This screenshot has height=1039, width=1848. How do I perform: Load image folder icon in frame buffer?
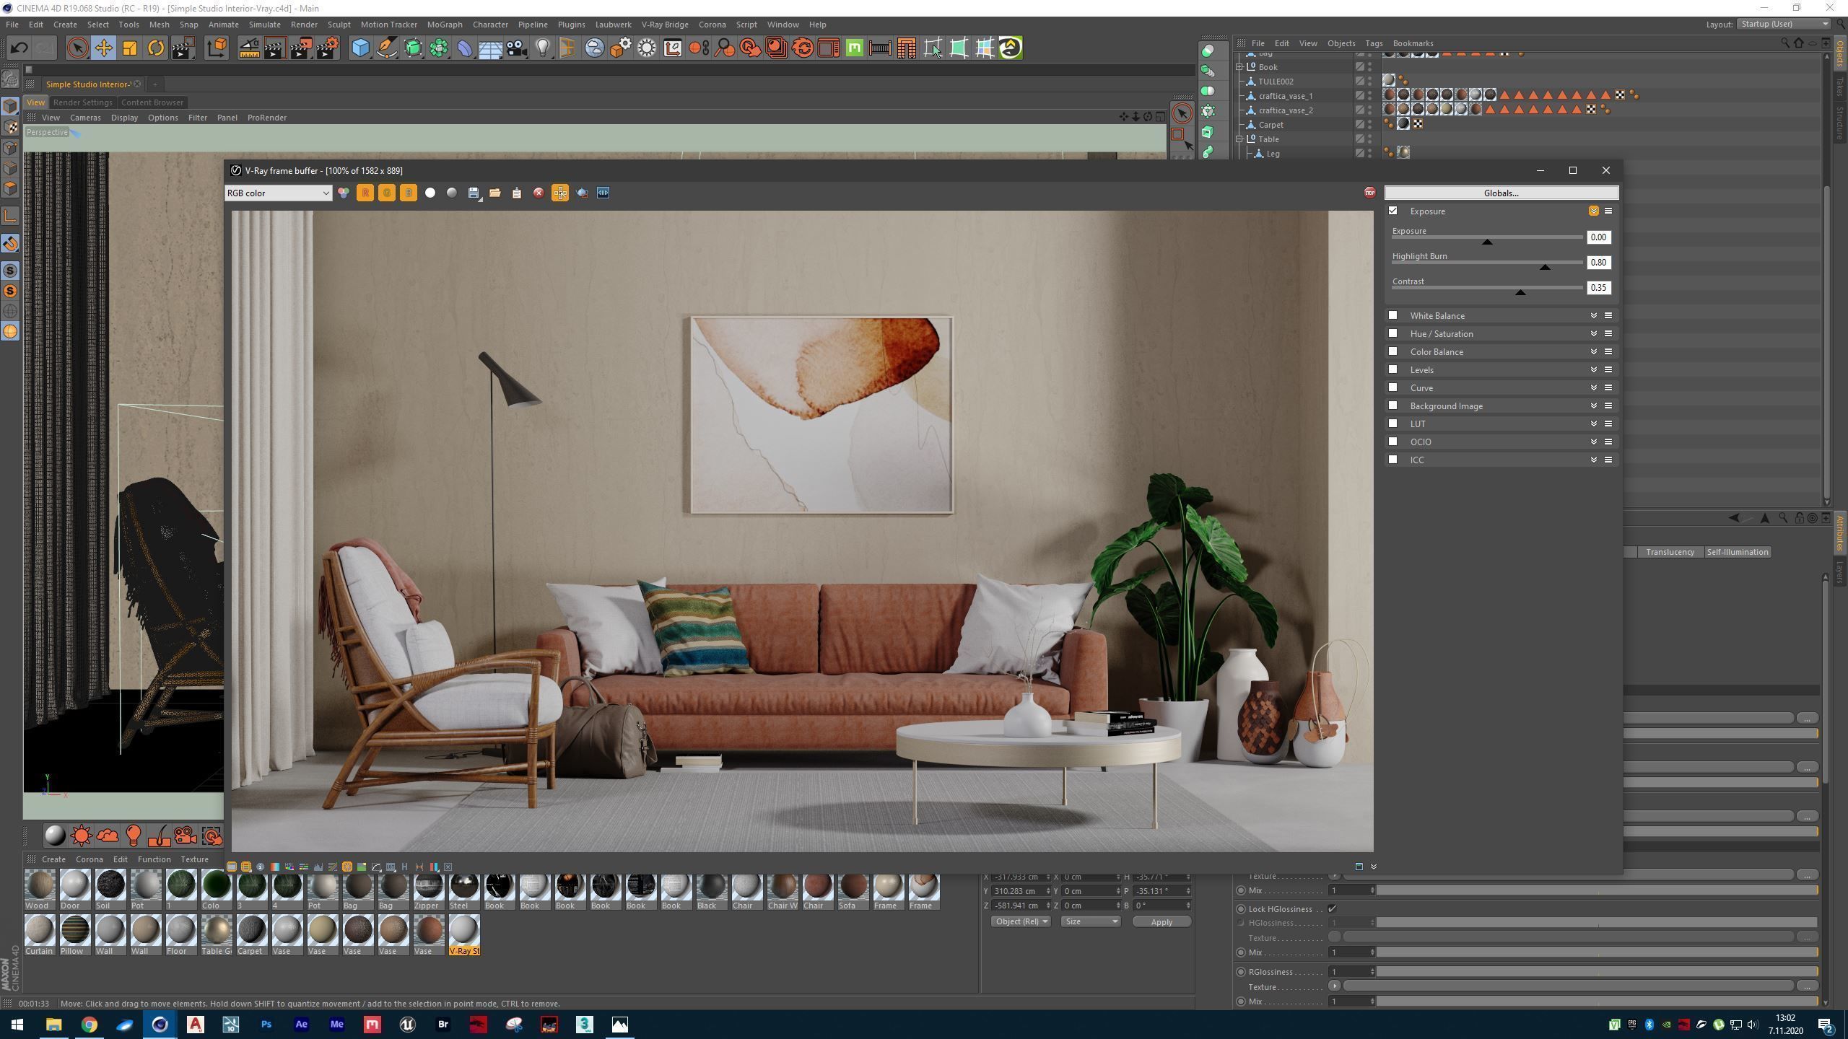[x=495, y=193]
